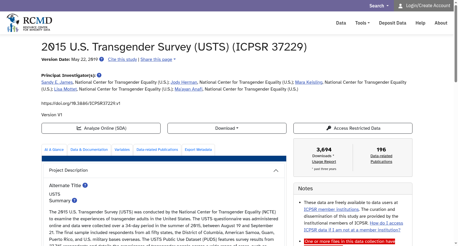This screenshot has height=246, width=458.
Task: Open Mara Keisling investigator link
Action: click(x=309, y=82)
